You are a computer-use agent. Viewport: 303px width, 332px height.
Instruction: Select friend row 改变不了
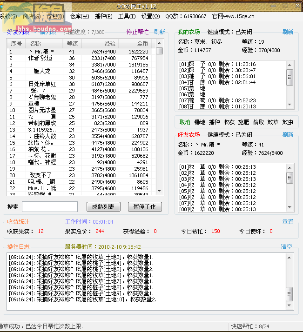pos(81,175)
